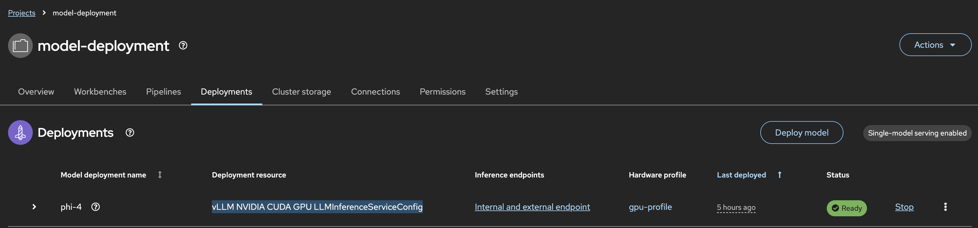This screenshot has width=978, height=228.
Task: Click the Deploy model button
Action: coord(801,132)
